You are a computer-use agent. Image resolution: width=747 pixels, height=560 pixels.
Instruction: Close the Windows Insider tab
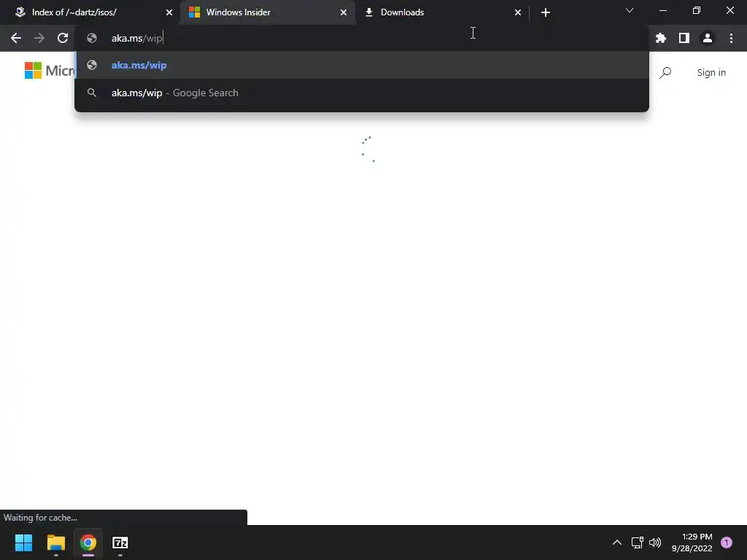coord(344,12)
